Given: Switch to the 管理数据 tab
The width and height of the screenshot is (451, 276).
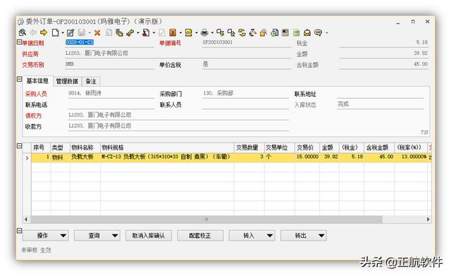Looking at the screenshot, I should coord(67,82).
